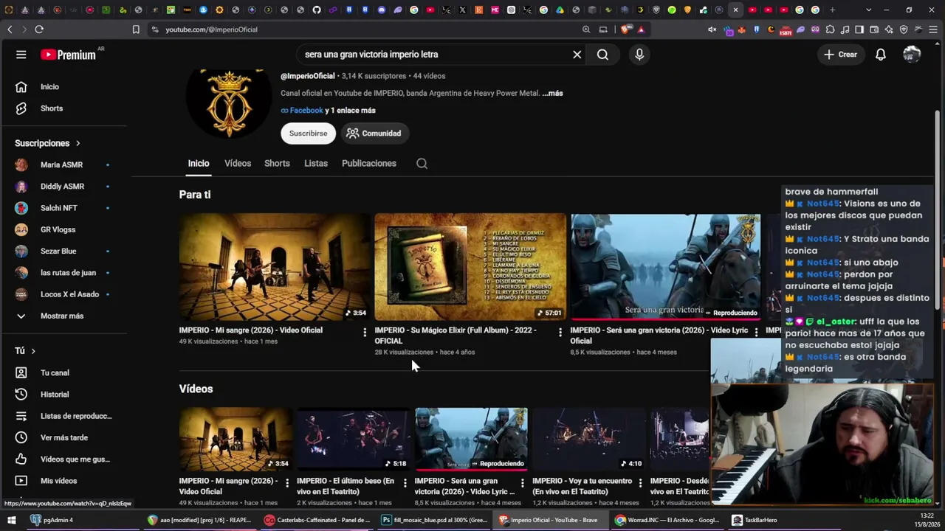Open options for Mi sangre in Vídeos row
This screenshot has width=945, height=531.
click(x=287, y=483)
